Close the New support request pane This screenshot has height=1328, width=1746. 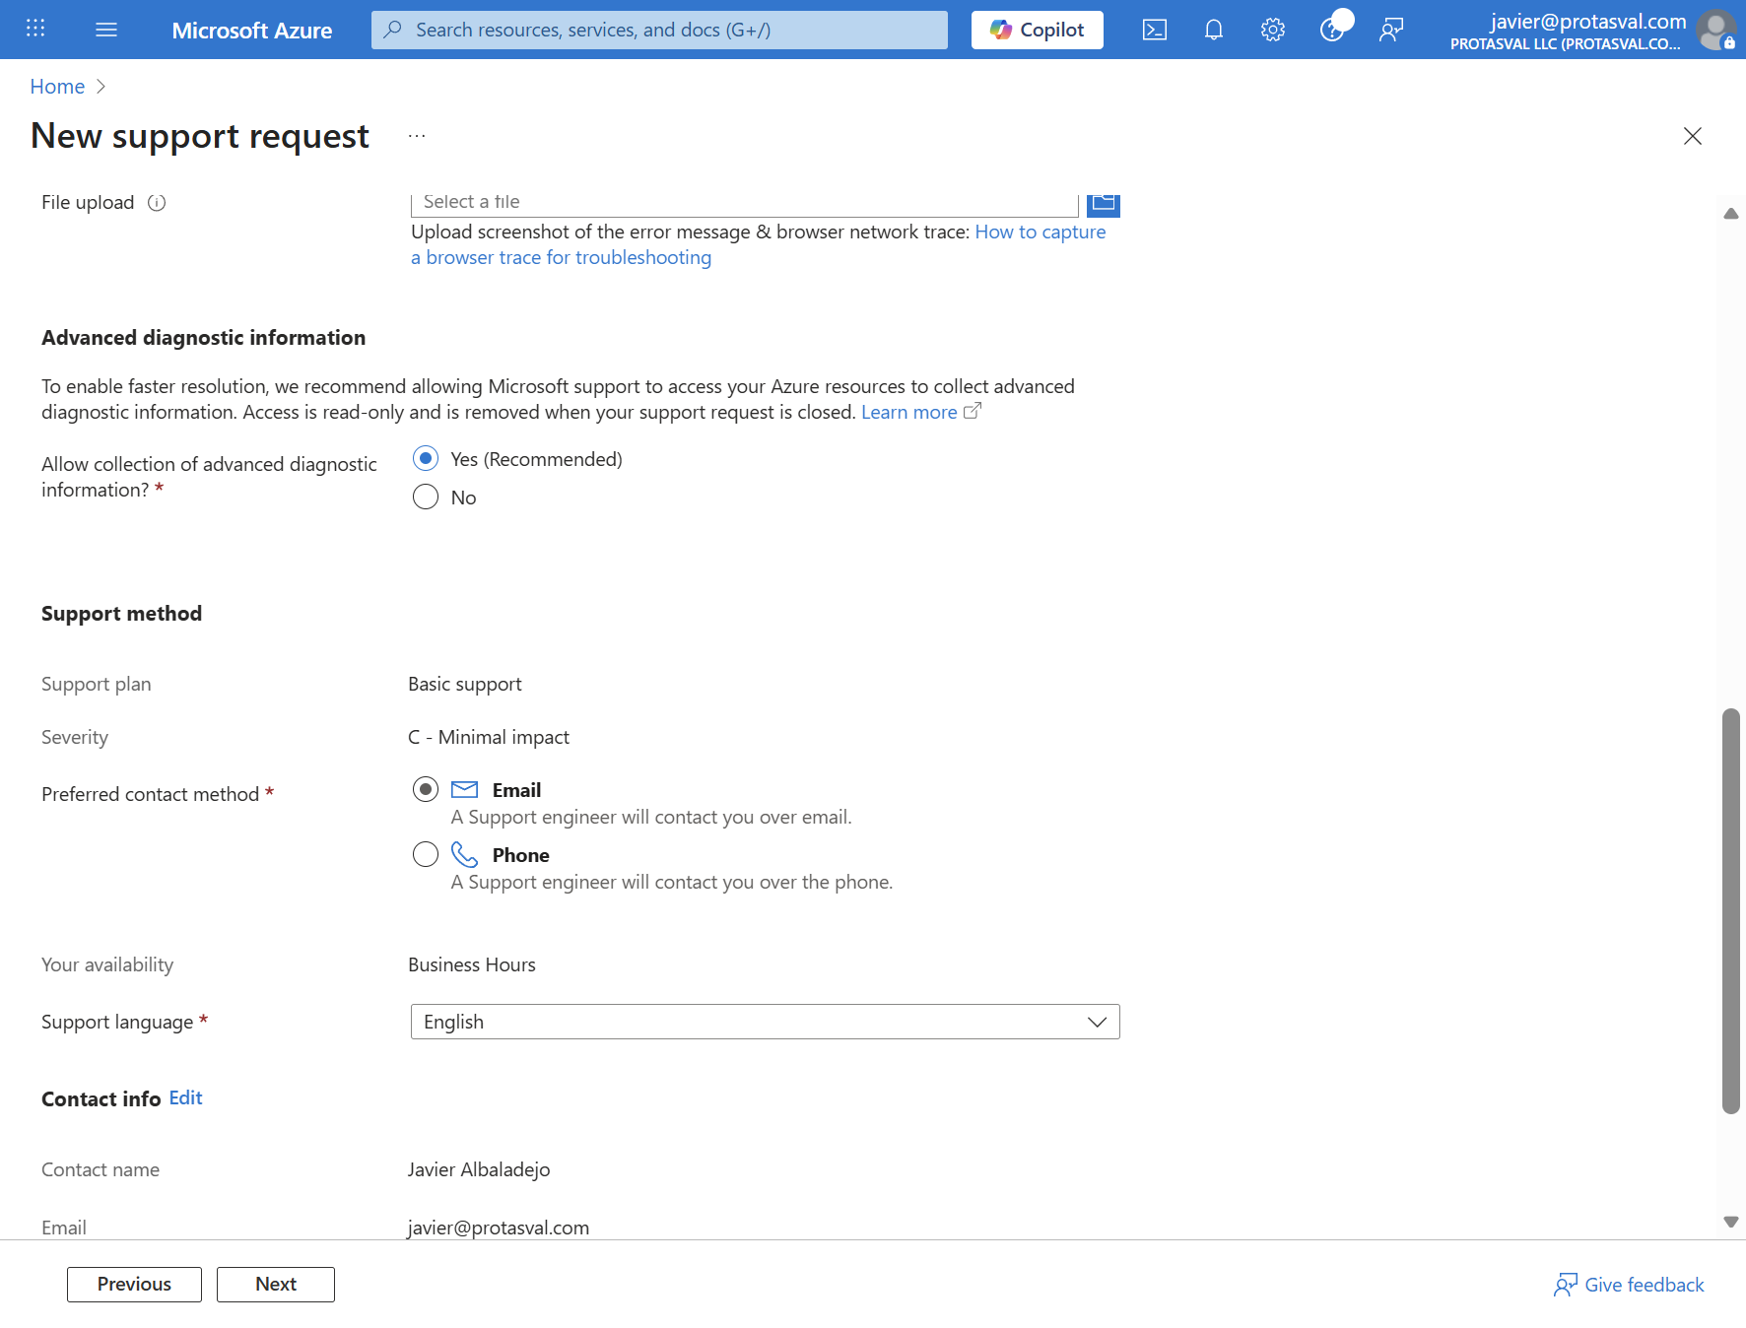click(1693, 136)
